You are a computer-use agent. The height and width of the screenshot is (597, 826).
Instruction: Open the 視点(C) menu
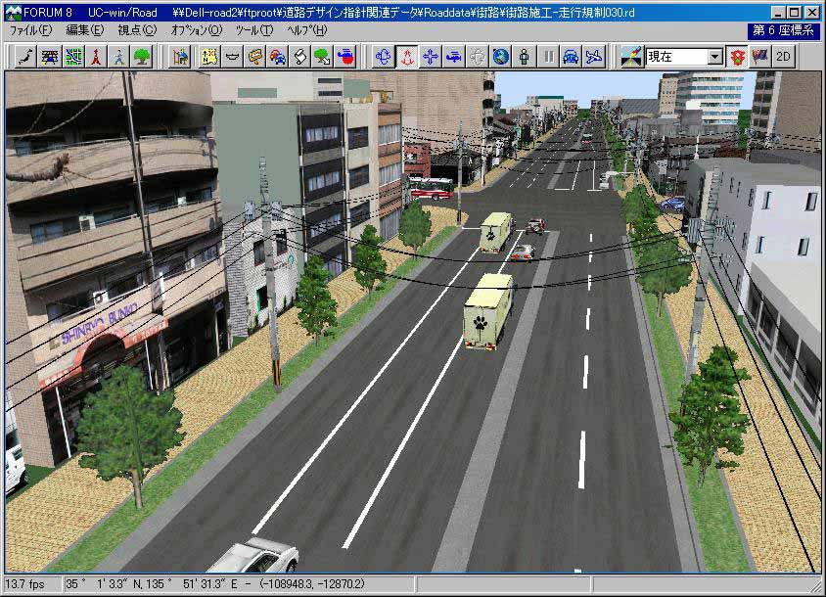pos(137,30)
